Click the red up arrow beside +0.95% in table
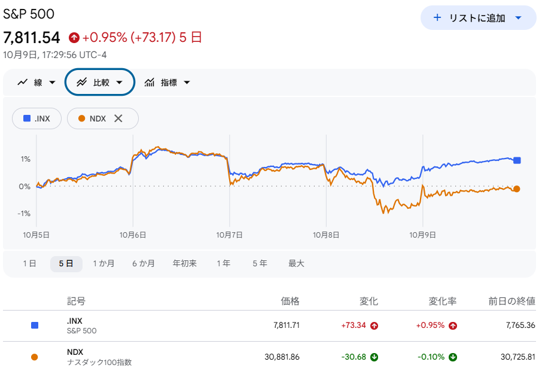The image size is (542, 371). (x=453, y=326)
